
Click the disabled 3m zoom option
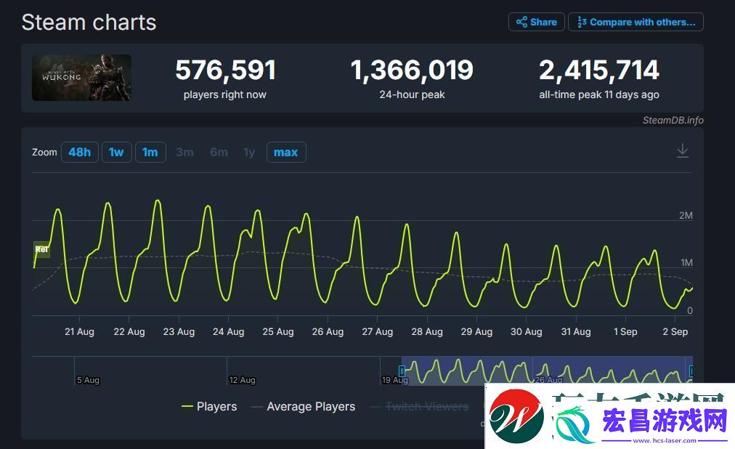click(x=184, y=153)
